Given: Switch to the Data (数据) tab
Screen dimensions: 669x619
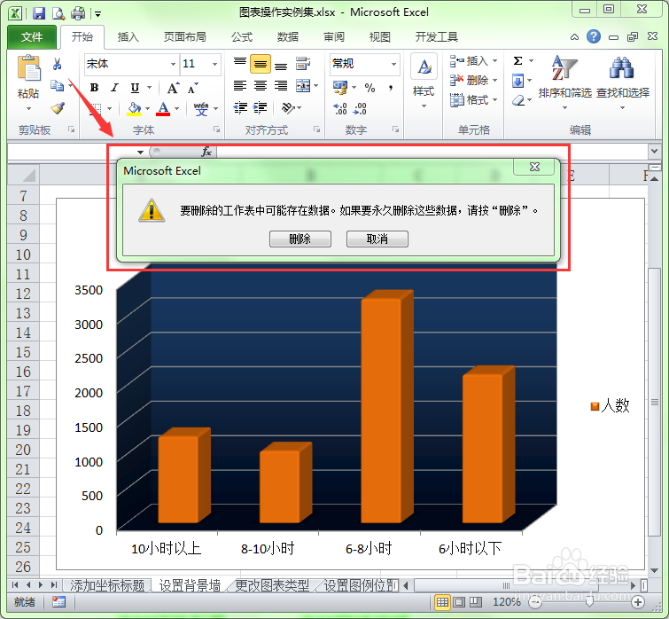Looking at the screenshot, I should pos(288,37).
